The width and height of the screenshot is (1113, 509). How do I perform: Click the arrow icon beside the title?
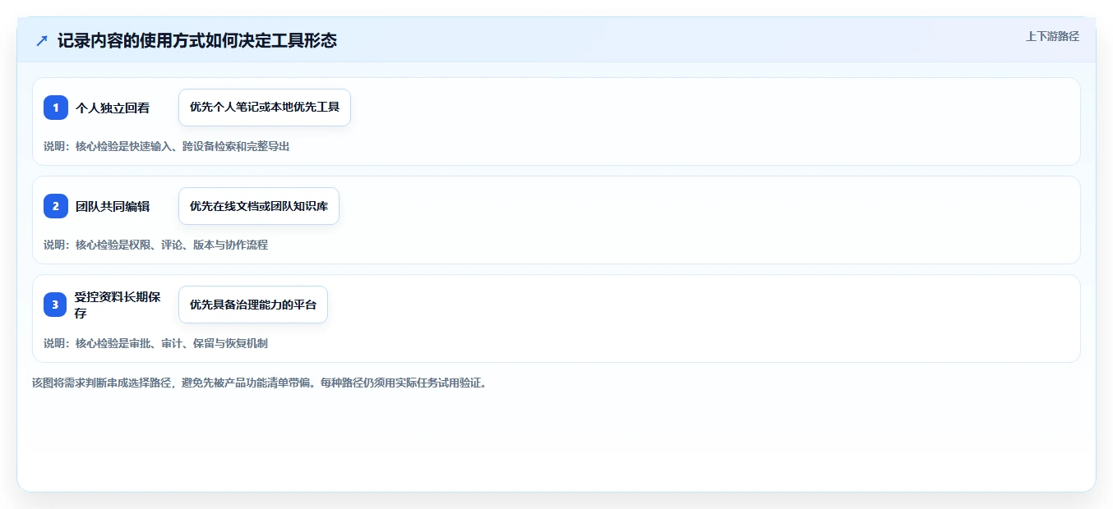(42, 41)
